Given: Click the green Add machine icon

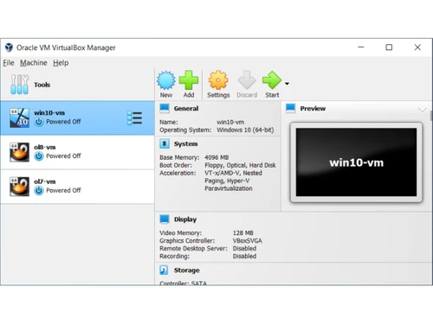Looking at the screenshot, I should click(x=189, y=80).
